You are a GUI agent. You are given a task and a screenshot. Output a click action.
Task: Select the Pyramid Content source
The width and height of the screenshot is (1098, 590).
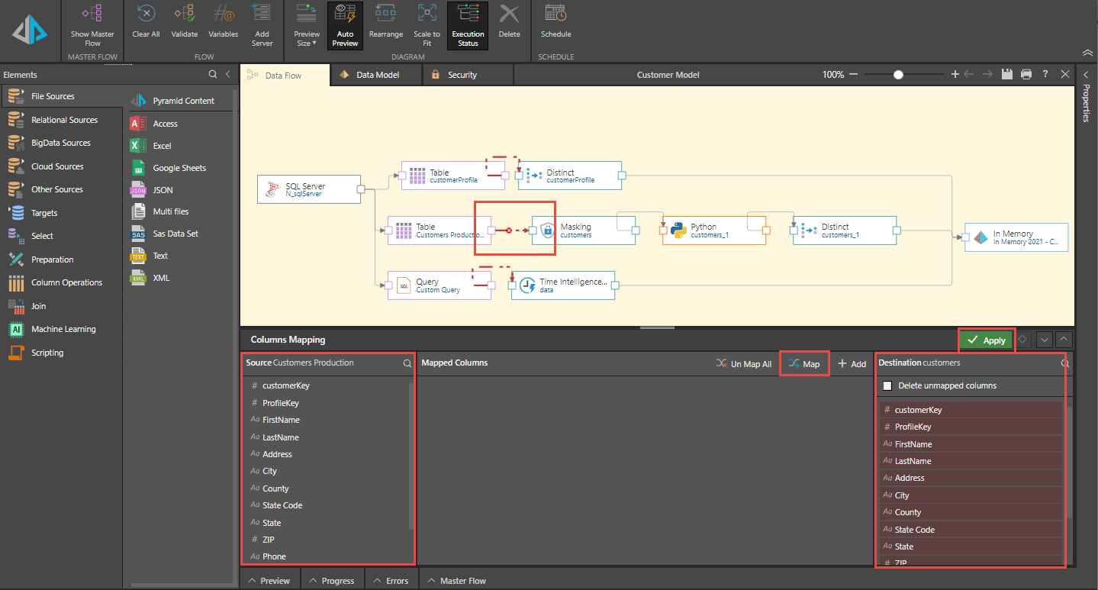[x=179, y=101]
